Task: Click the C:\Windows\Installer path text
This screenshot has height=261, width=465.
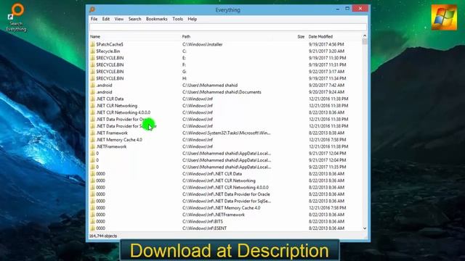Action: (x=202, y=44)
